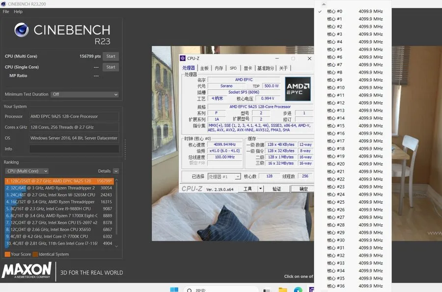Click the taskbar search box
Screen dimensions: 442x292
tap(221, 290)
